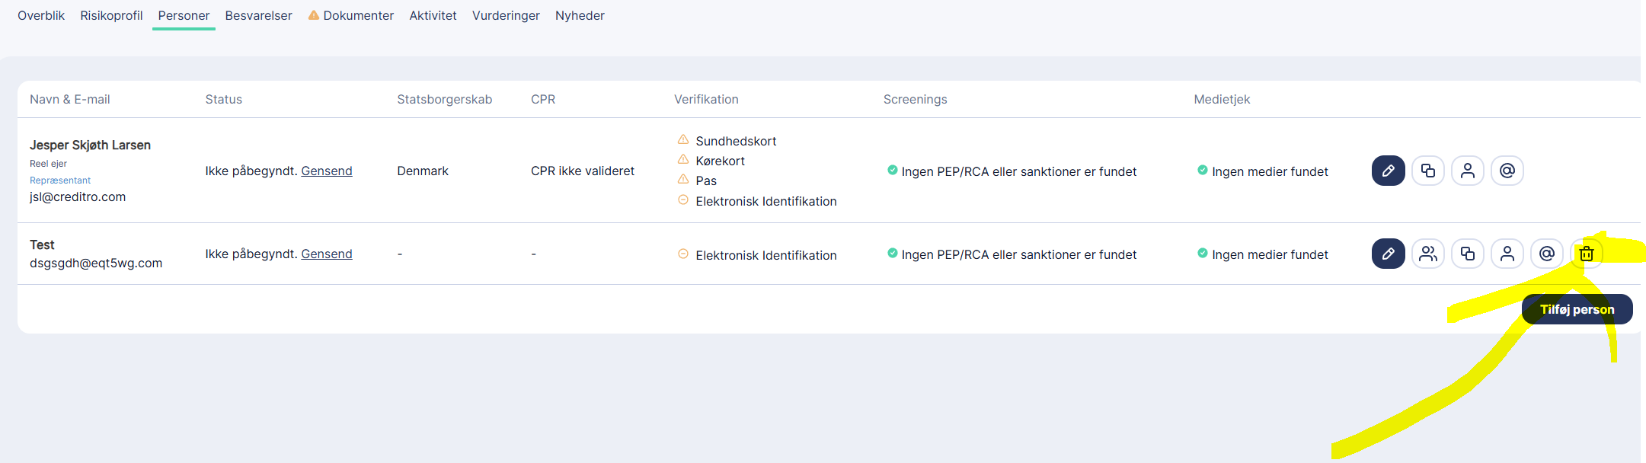Click Gensend link for Test person

327,254
